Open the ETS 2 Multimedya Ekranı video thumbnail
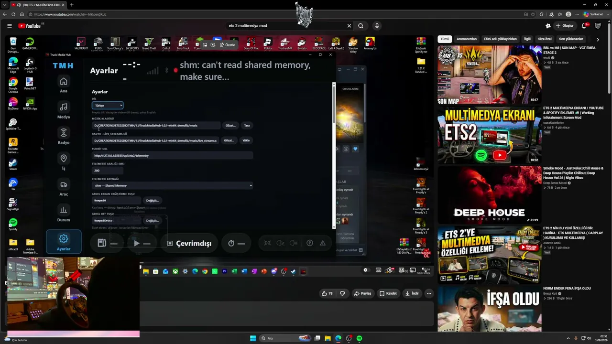Image resolution: width=612 pixels, height=344 pixels. coord(489,135)
